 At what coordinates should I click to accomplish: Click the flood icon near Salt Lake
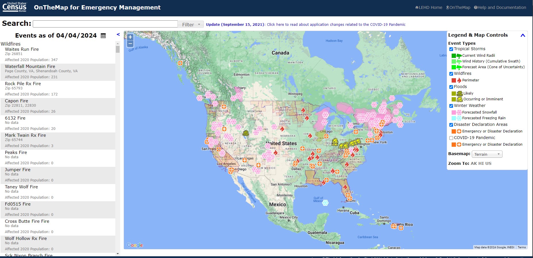click(x=246, y=133)
